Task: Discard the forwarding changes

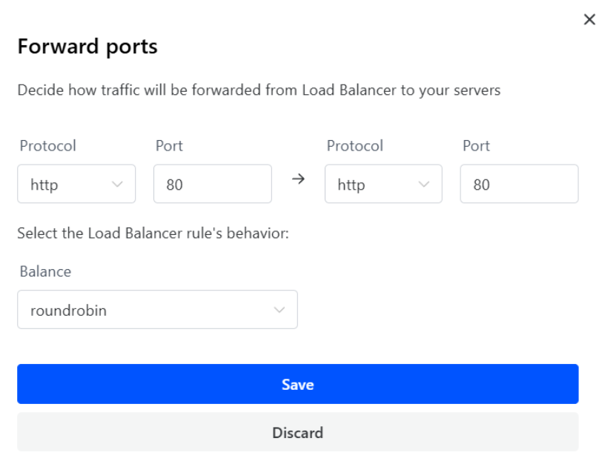Action: 297,432
